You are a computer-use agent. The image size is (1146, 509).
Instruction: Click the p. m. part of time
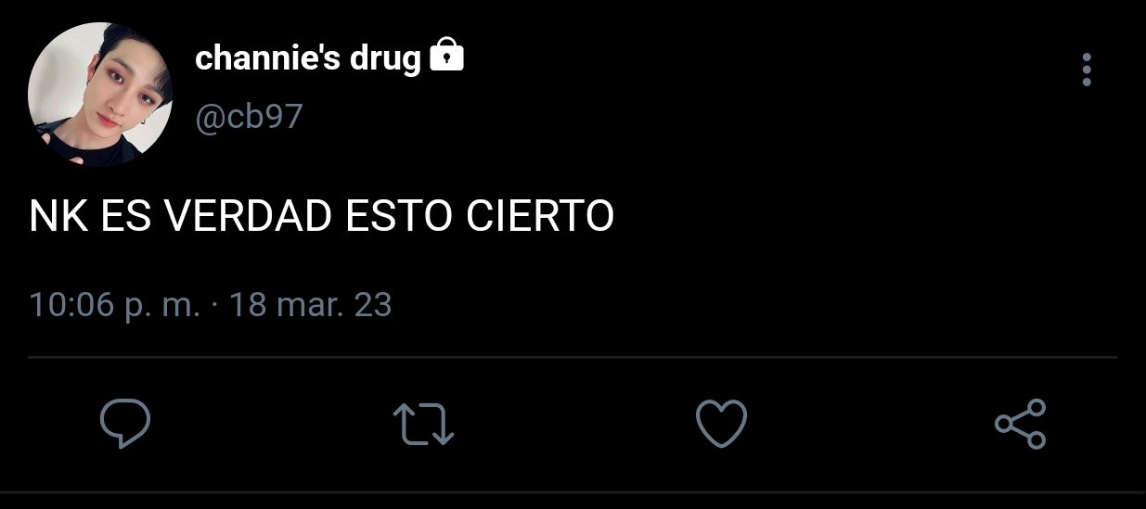[161, 306]
